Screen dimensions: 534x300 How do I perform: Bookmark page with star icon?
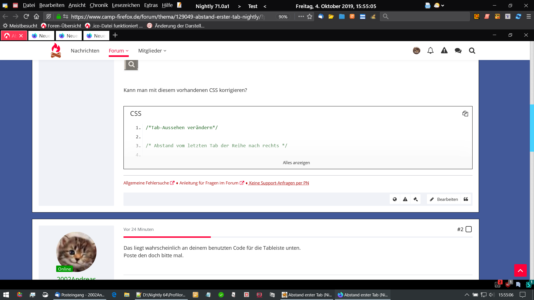[x=310, y=17]
